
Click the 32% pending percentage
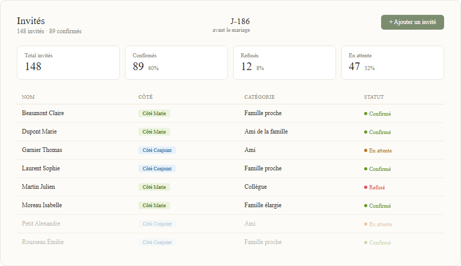[x=369, y=68]
